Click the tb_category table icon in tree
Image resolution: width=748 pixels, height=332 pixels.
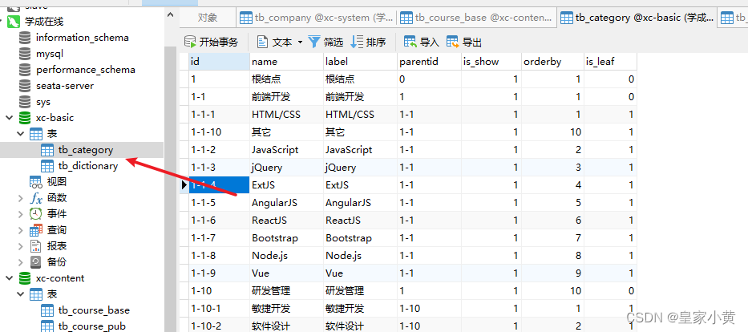tap(47, 150)
